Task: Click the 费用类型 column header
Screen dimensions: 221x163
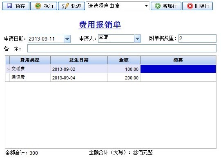Action: pyautogui.click(x=30, y=60)
